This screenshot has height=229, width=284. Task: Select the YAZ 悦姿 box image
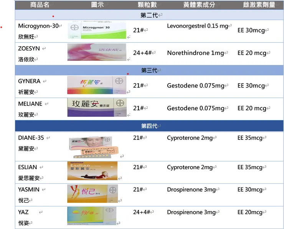(x=92, y=216)
